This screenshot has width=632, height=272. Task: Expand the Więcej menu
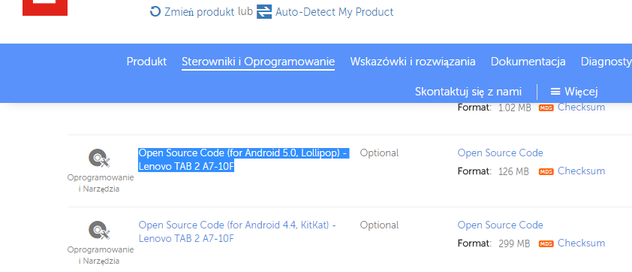coord(574,92)
